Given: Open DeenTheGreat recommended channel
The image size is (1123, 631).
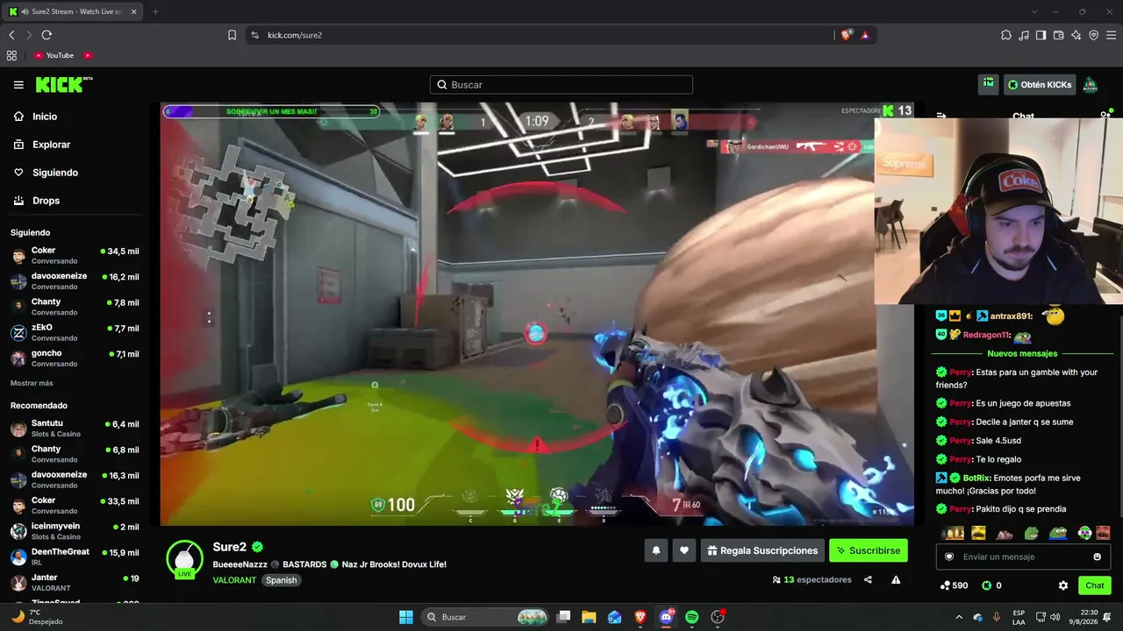Looking at the screenshot, I should pos(75,557).
